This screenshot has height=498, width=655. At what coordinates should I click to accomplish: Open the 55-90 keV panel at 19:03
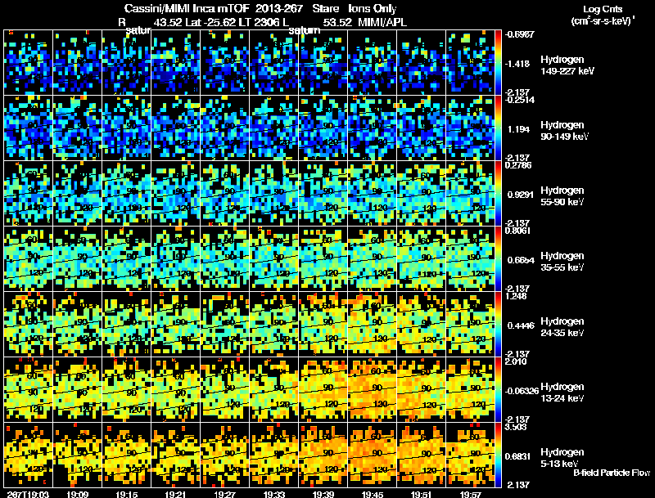pyautogui.click(x=29, y=194)
